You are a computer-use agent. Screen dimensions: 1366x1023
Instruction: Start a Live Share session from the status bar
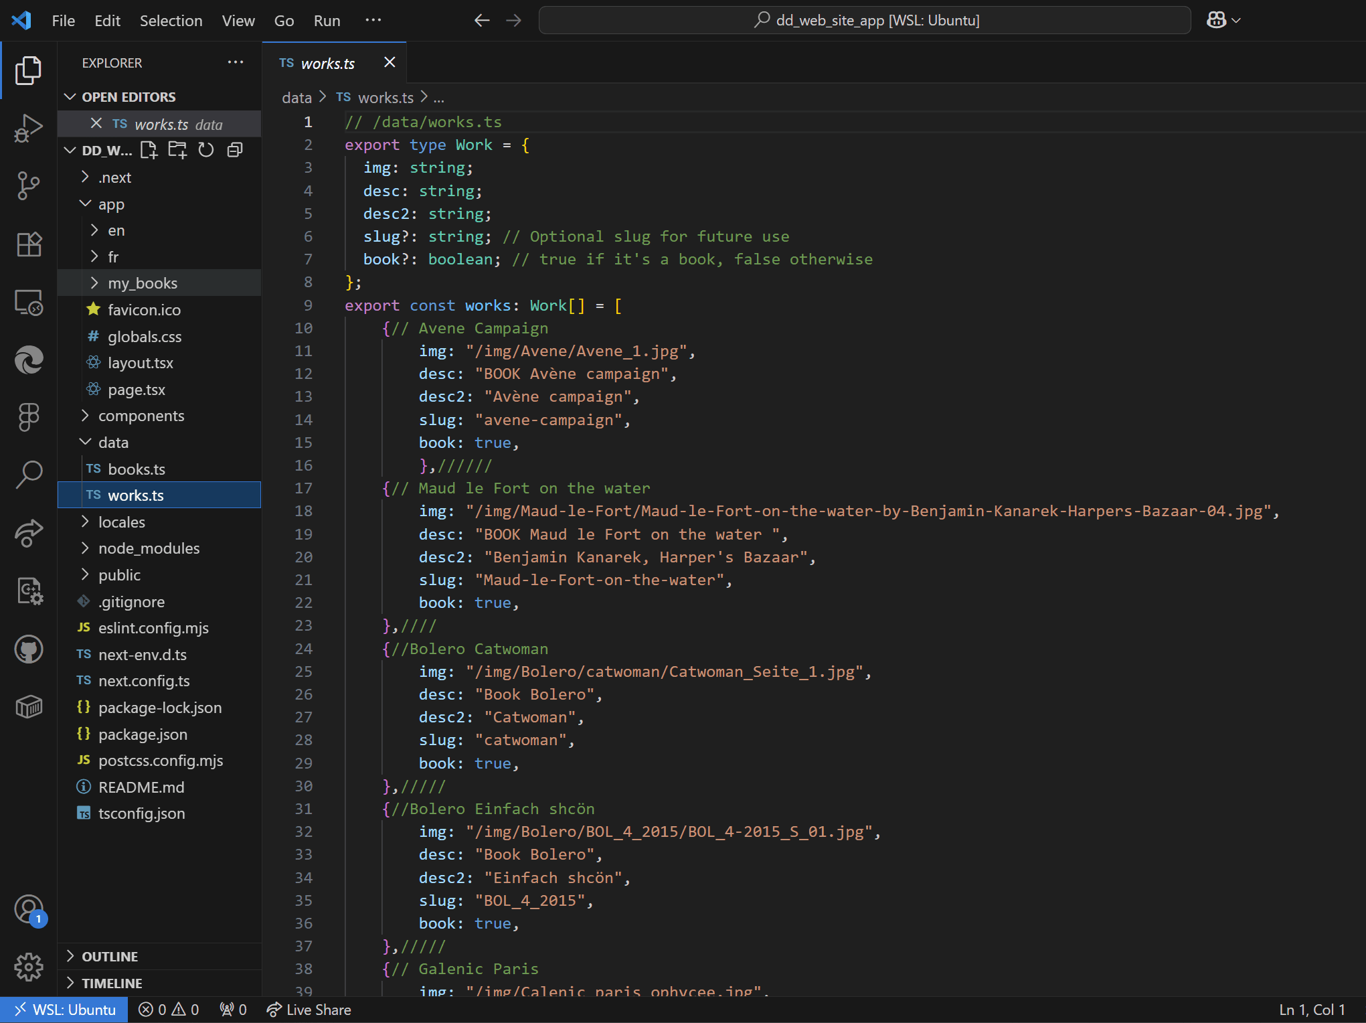[309, 1009]
